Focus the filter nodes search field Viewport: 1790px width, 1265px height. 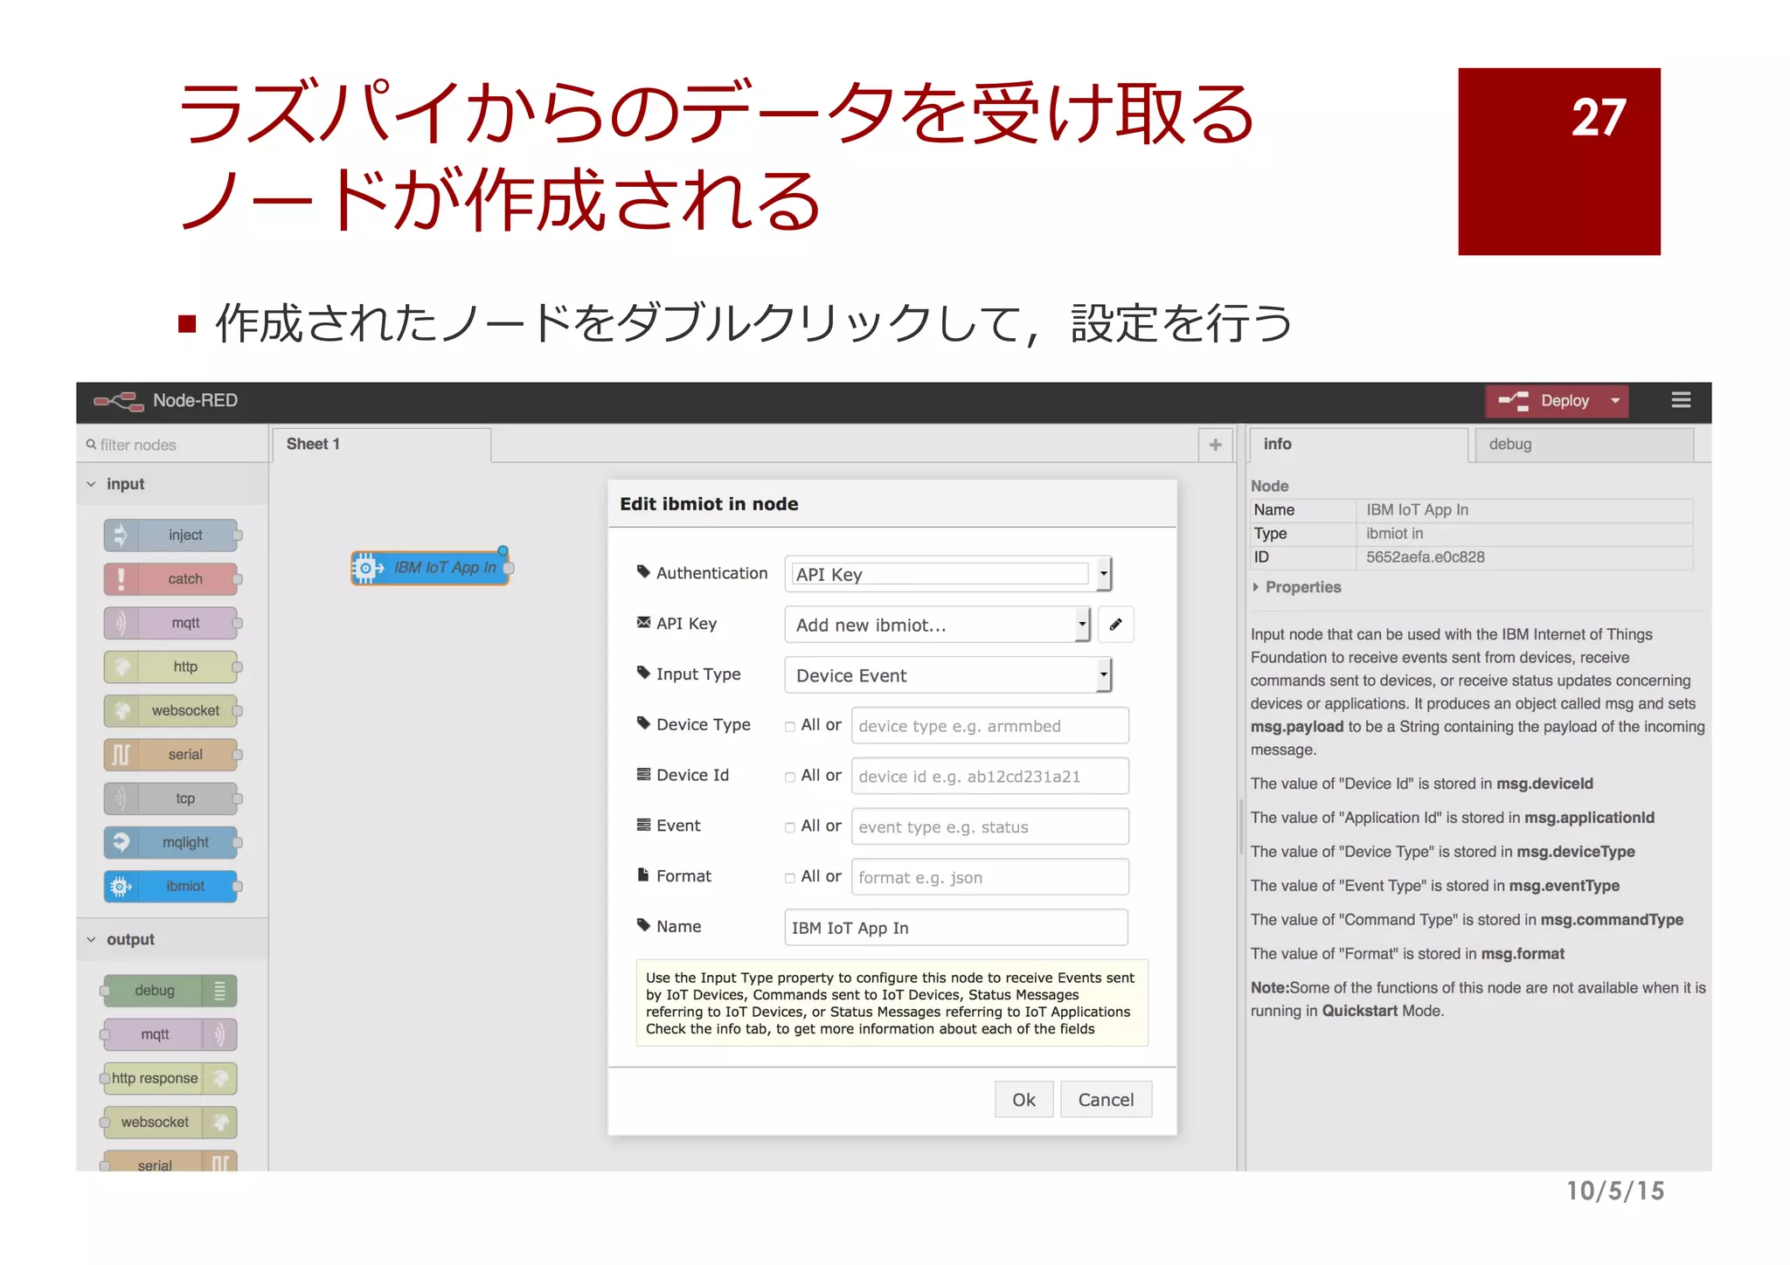172,445
